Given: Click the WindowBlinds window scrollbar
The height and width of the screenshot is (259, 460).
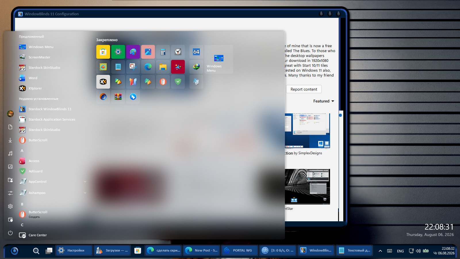Looking at the screenshot, I should coord(340,166).
